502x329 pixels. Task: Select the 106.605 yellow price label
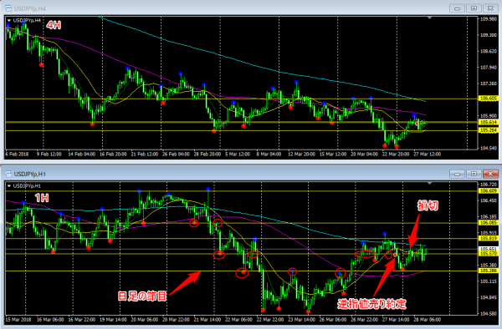click(x=488, y=99)
